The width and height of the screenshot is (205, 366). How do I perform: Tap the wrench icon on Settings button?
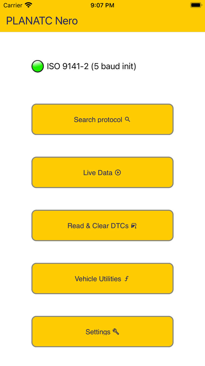coord(116,332)
